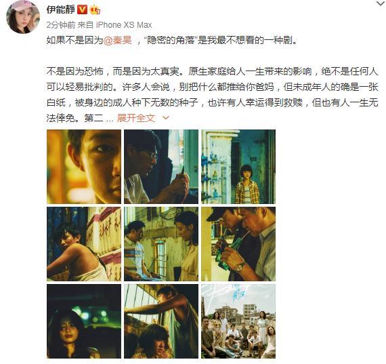Open the @秦昊 mention link
The height and width of the screenshot is (364, 386).
[x=117, y=40]
